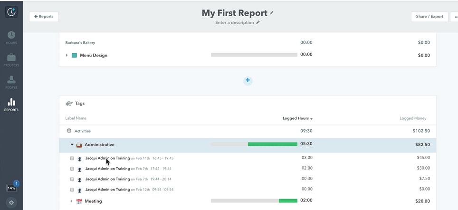This screenshot has width=458, height=210.
Task: Go to Reports in the sidebar
Action: coord(11,105)
